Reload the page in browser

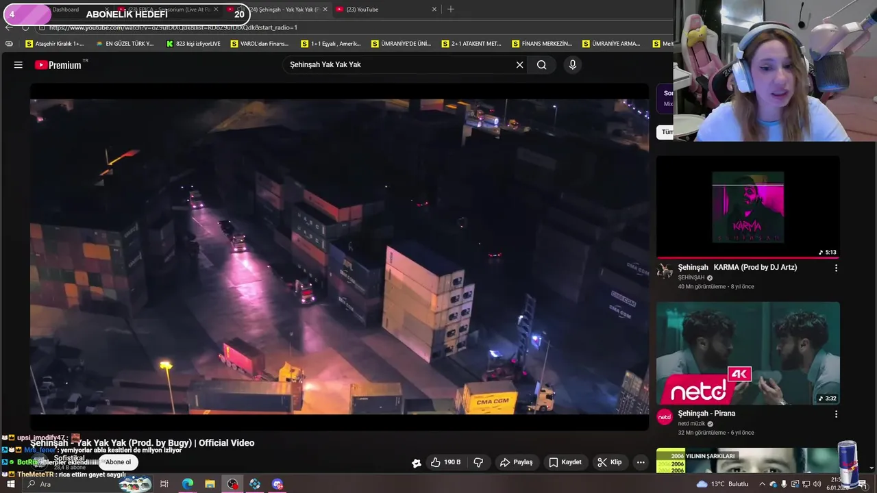click(x=25, y=27)
